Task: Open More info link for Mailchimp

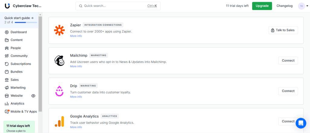Action: click(76, 66)
